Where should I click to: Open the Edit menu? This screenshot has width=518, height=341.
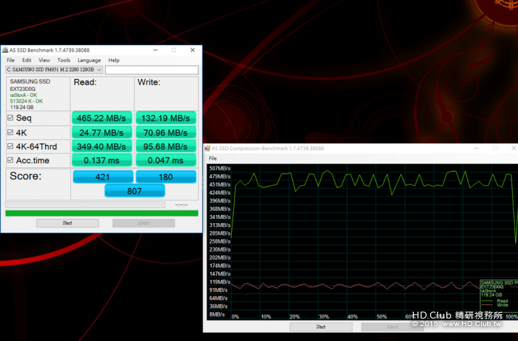(x=27, y=60)
